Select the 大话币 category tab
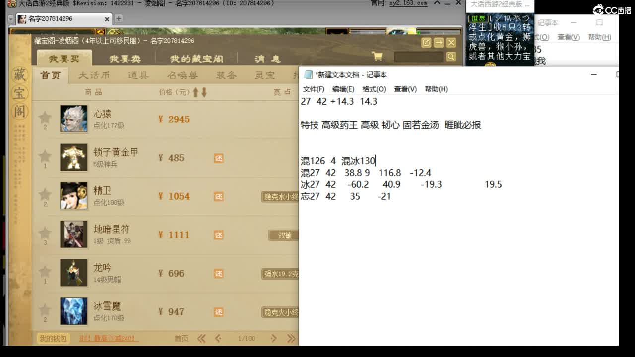Viewport: 635px width, 357px height. pos(94,75)
